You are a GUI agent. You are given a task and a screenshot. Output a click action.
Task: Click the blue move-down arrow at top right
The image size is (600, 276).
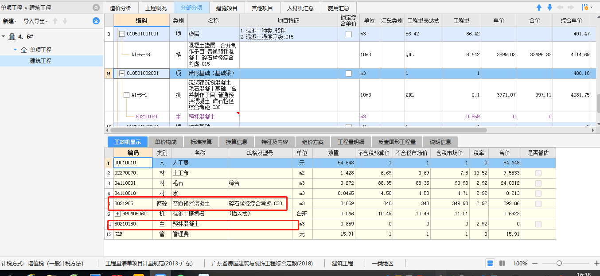pyautogui.click(x=549, y=8)
